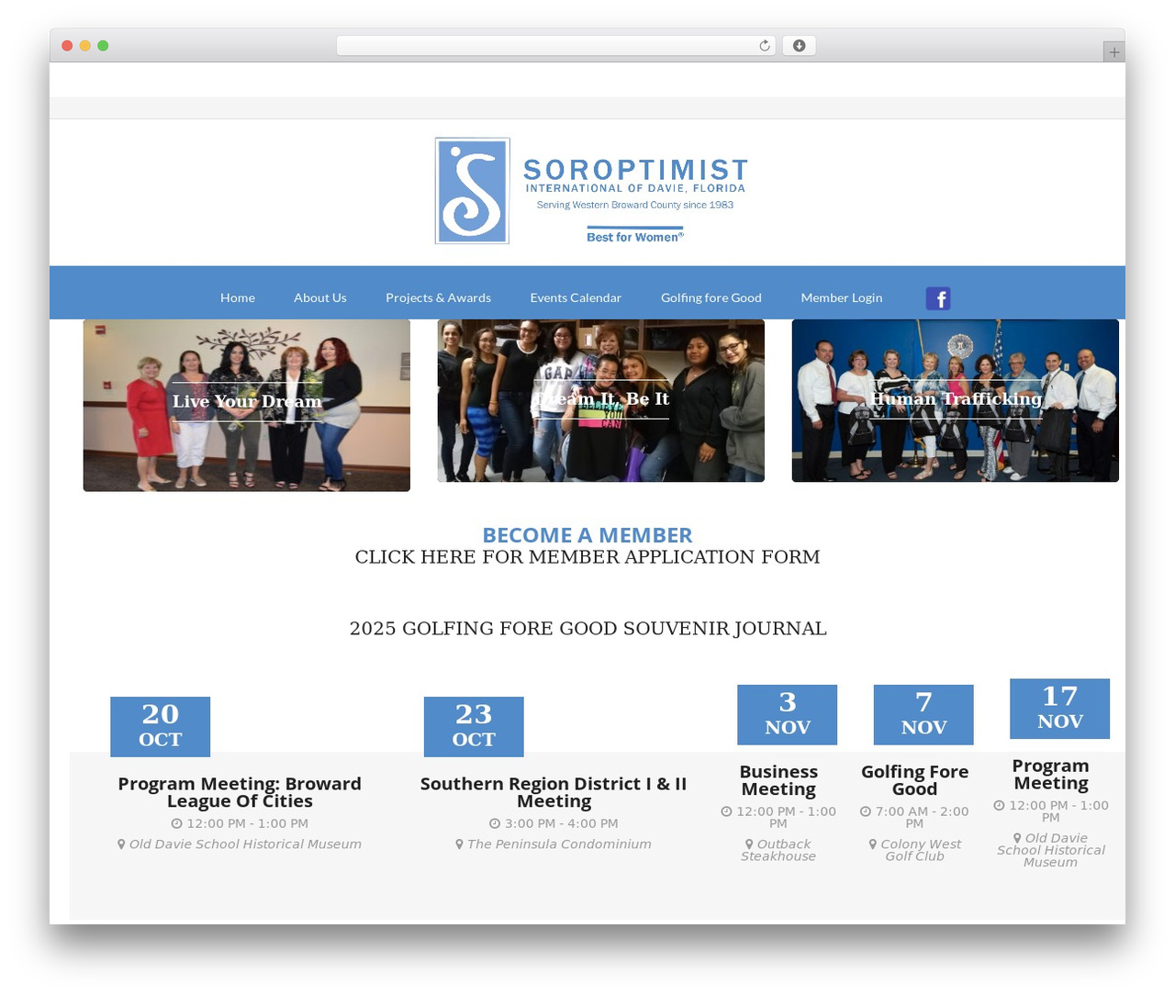
Task: Click the Old Davie School Historical Museum location under Broward League
Action: pyautogui.click(x=245, y=844)
